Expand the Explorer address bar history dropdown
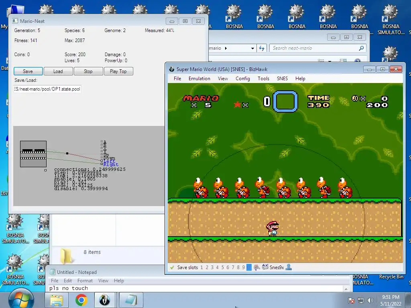The height and width of the screenshot is (308, 411). click(x=252, y=48)
